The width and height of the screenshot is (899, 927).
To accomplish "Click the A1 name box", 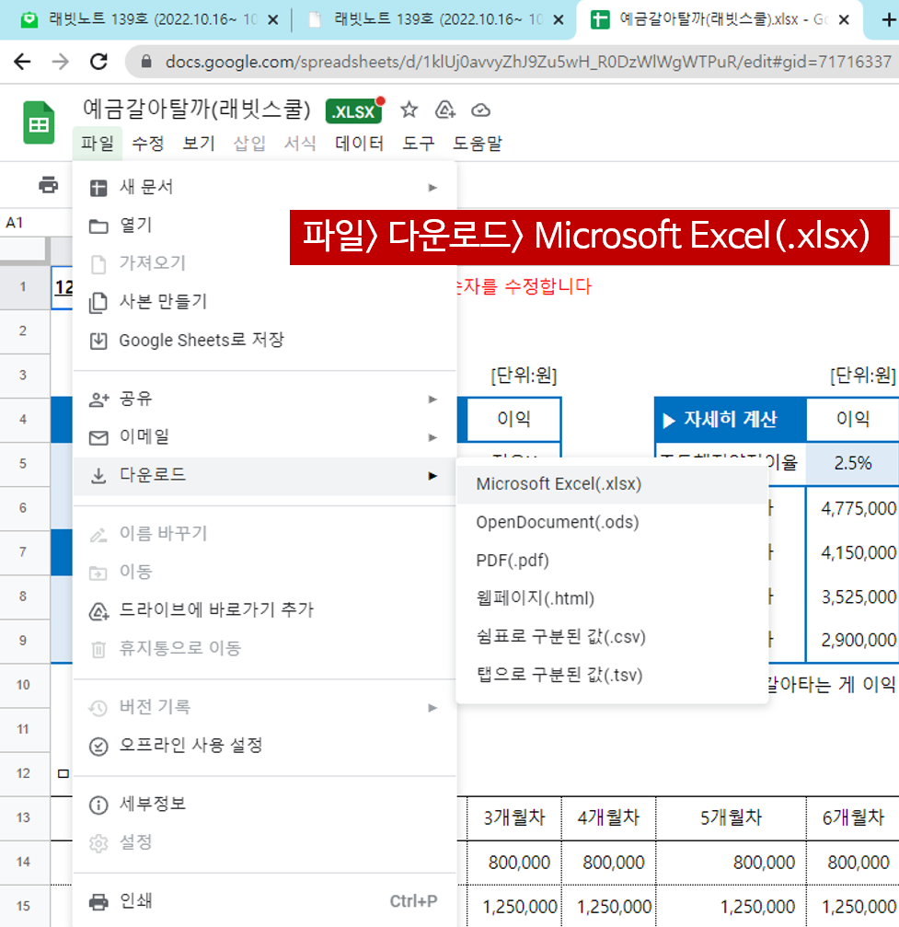I will 36,223.
